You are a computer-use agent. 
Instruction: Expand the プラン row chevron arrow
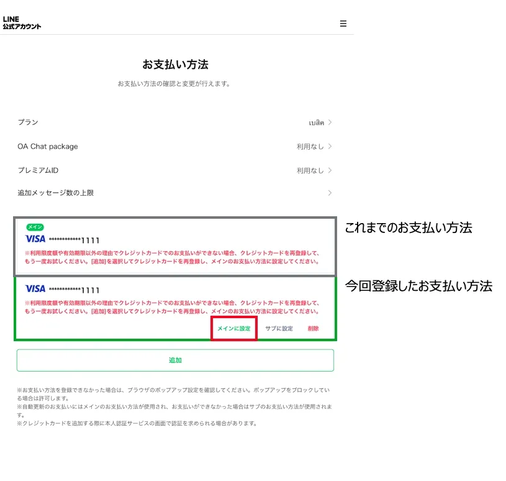click(x=330, y=122)
